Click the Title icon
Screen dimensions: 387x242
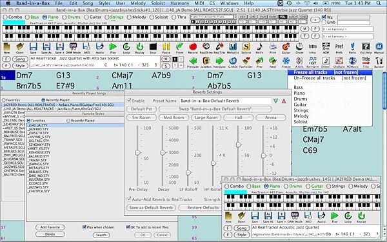[x=366, y=62]
